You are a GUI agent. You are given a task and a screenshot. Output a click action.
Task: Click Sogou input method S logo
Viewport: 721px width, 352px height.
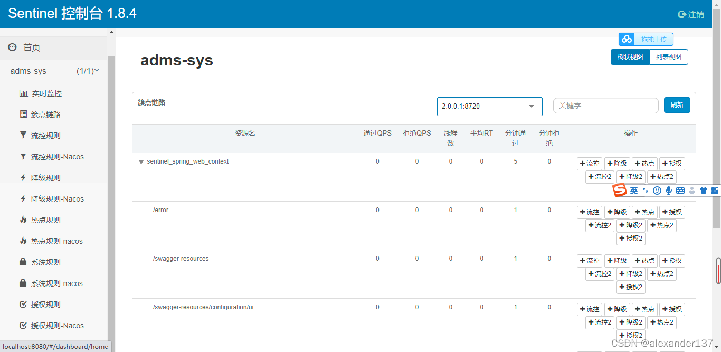(620, 190)
